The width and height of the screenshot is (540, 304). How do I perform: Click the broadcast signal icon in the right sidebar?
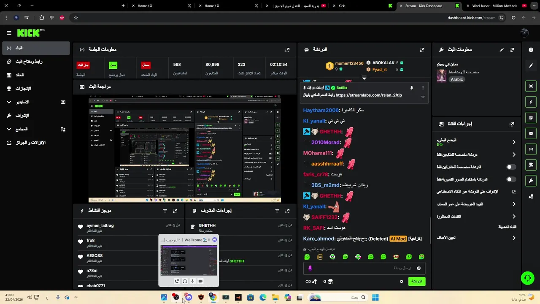click(x=531, y=149)
